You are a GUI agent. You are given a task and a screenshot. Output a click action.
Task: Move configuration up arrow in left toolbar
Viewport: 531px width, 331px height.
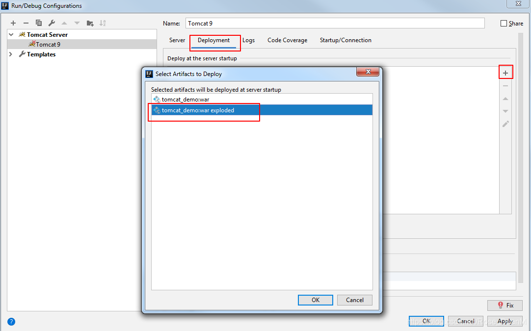point(64,23)
